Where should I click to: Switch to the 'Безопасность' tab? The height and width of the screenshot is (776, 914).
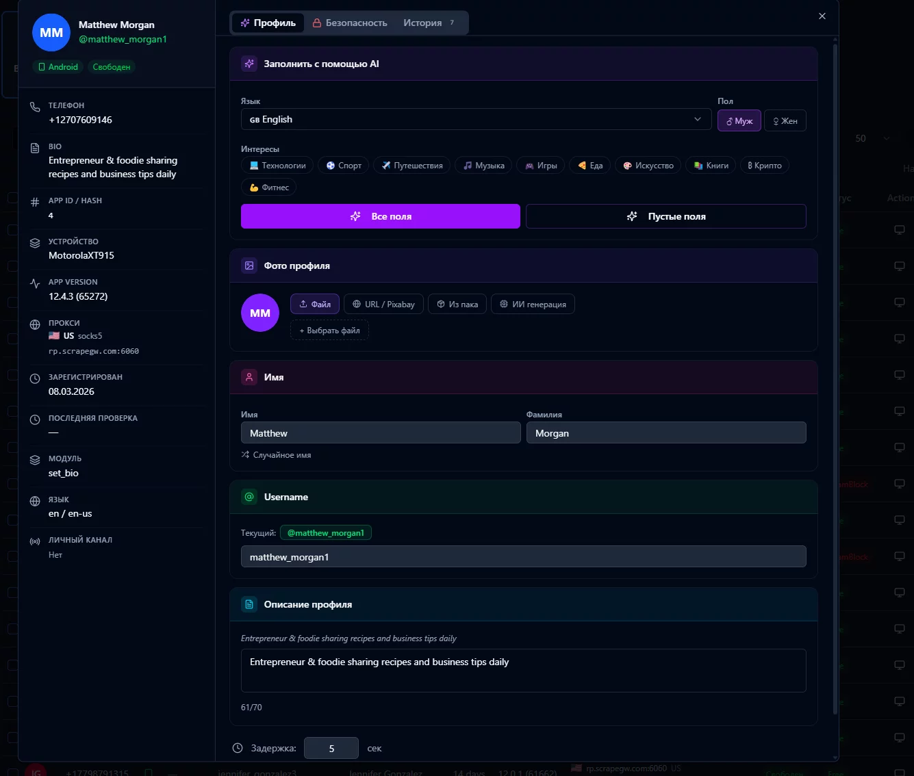(x=350, y=23)
